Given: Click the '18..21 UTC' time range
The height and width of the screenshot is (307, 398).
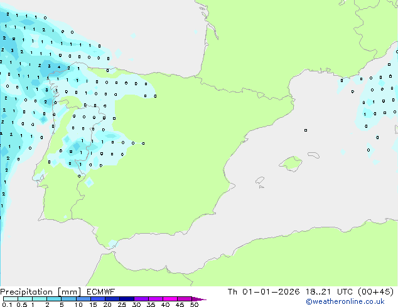Looking at the screenshot, I should click(329, 292).
